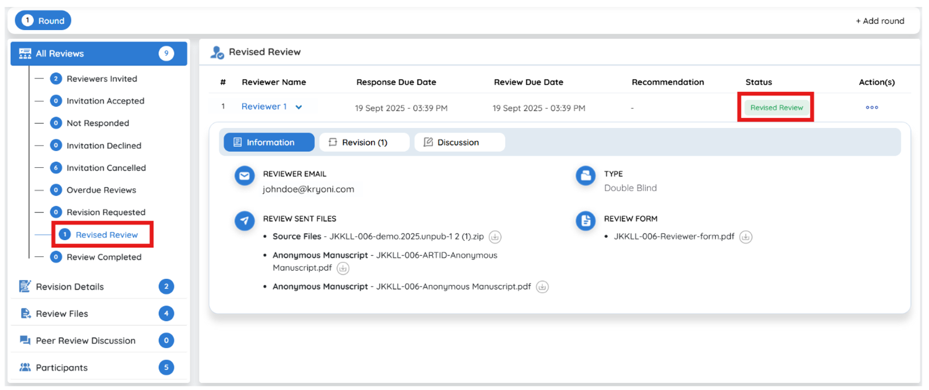Select Revision Requested filter

tap(106, 212)
